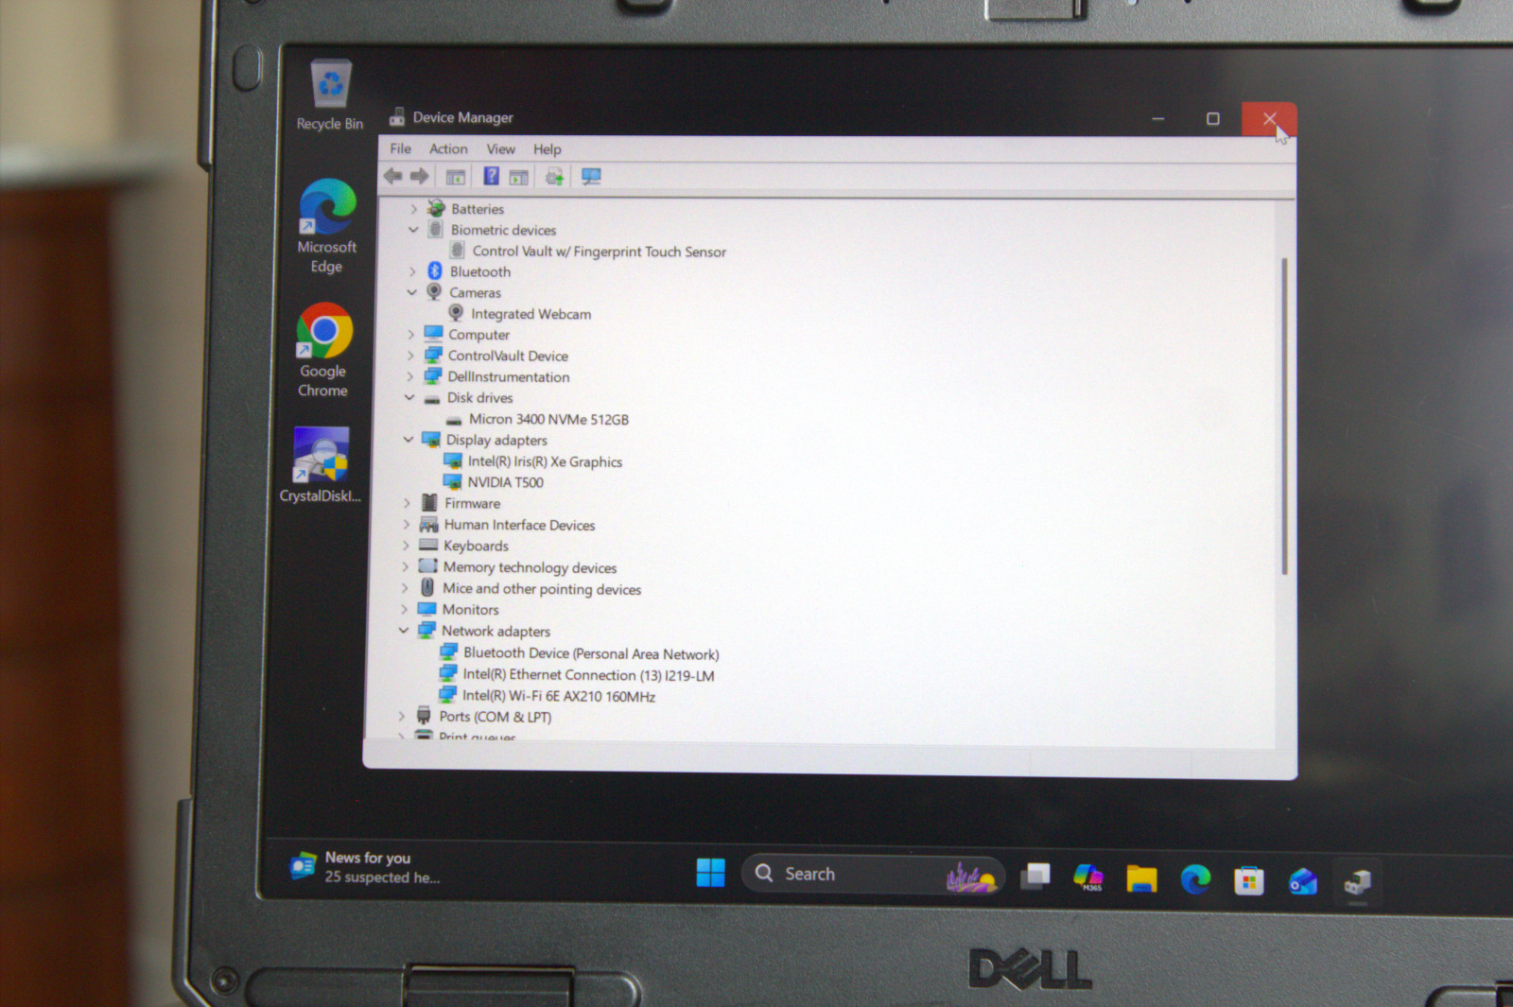Expand the ControlVault Device category
Image resolution: width=1513 pixels, height=1007 pixels.
click(410, 356)
